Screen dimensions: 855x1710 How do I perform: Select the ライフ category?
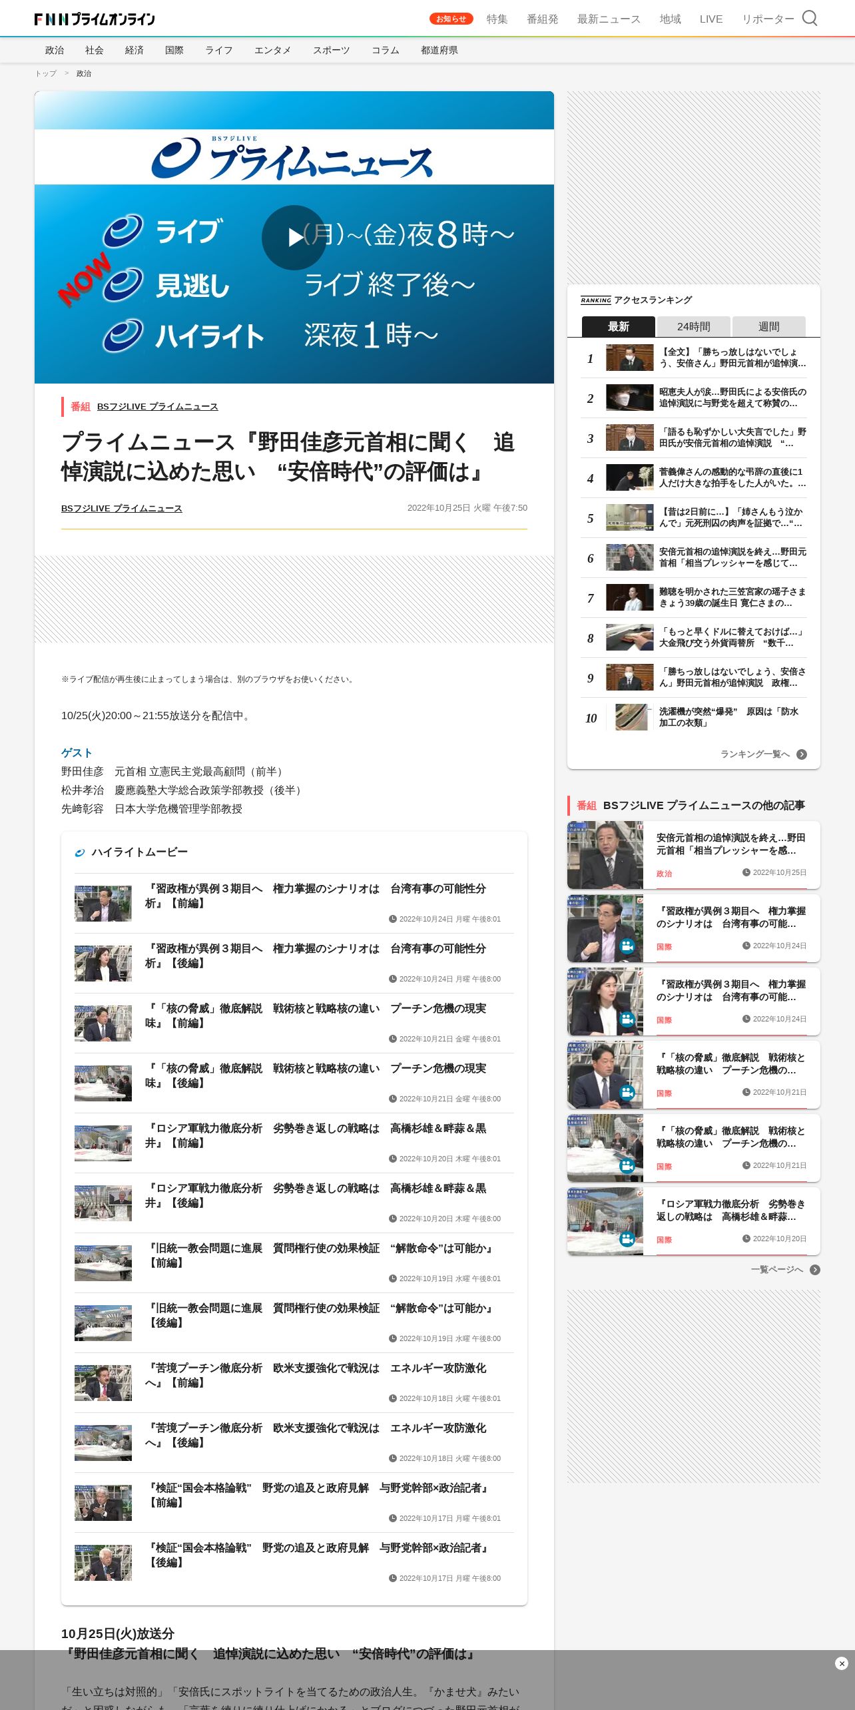point(219,50)
